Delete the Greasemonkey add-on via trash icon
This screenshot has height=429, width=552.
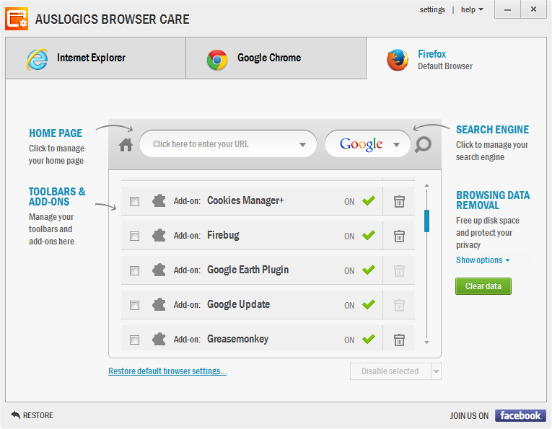point(399,340)
